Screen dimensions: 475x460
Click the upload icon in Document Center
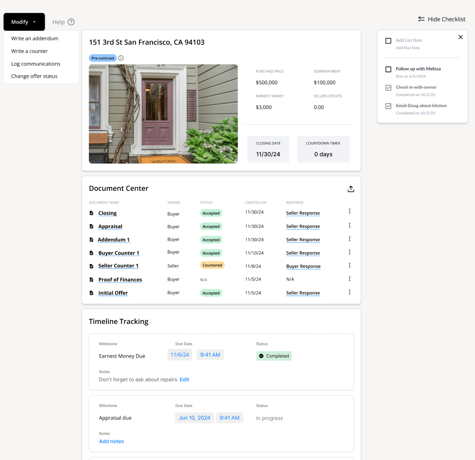[351, 188]
